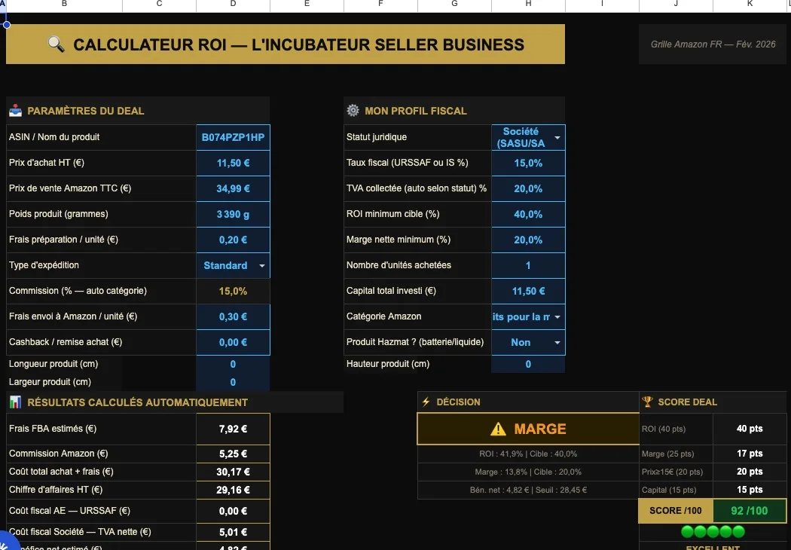Select the Capital total investi value
This screenshot has width=791, height=550.
(x=528, y=291)
